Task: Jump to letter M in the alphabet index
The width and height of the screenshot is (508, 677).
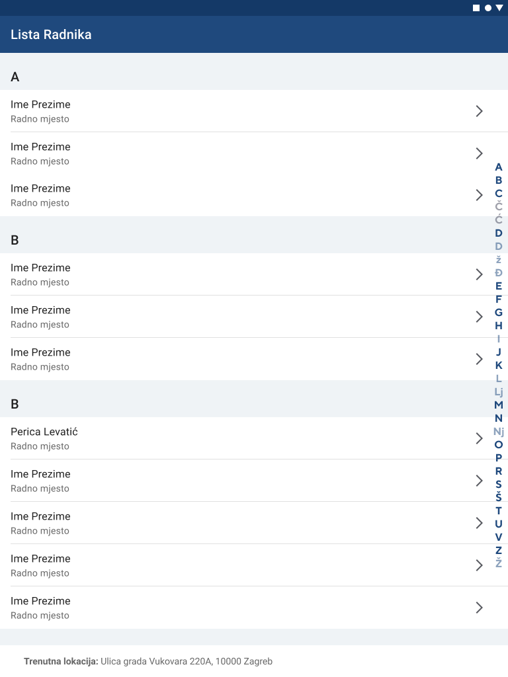Action: click(499, 405)
